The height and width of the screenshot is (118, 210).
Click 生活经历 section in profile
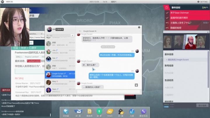coord(169,80)
